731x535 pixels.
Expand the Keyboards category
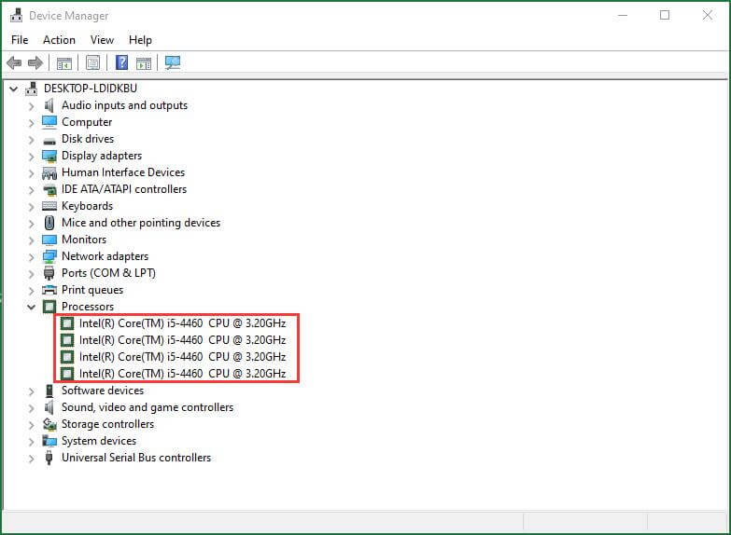coord(31,207)
